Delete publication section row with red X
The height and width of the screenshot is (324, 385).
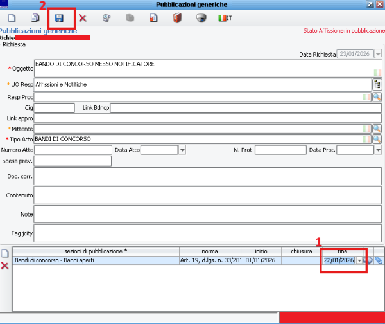coord(4,265)
